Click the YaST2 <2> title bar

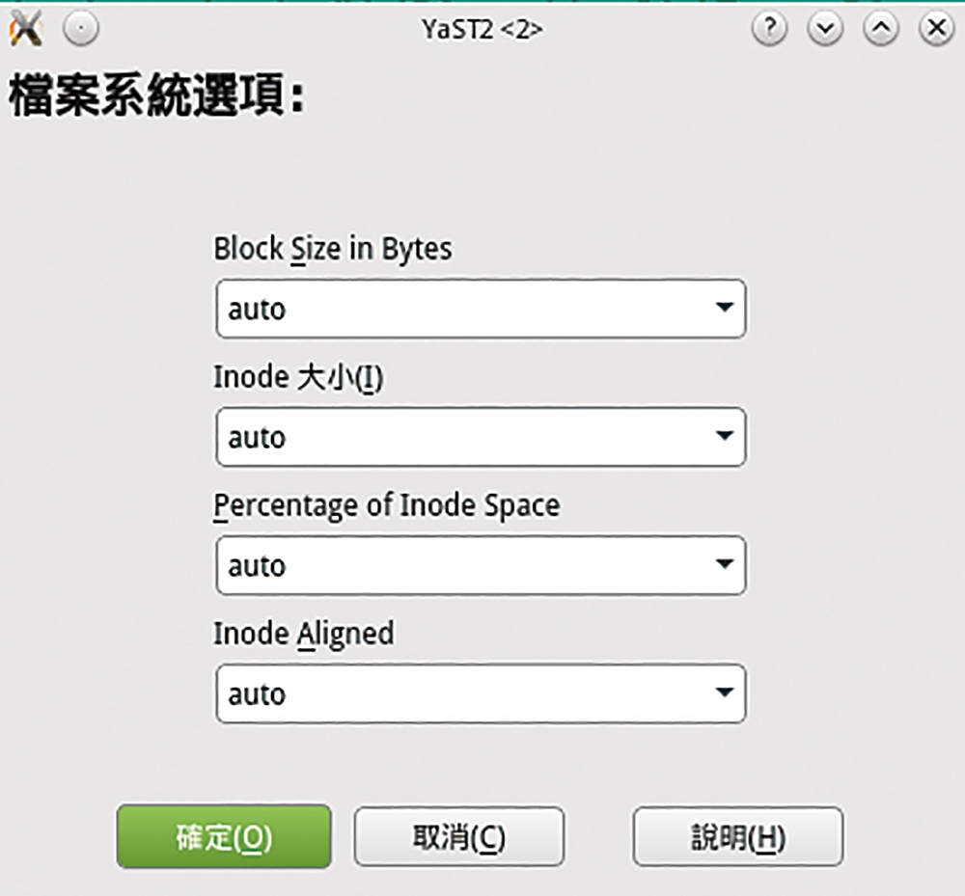[482, 29]
